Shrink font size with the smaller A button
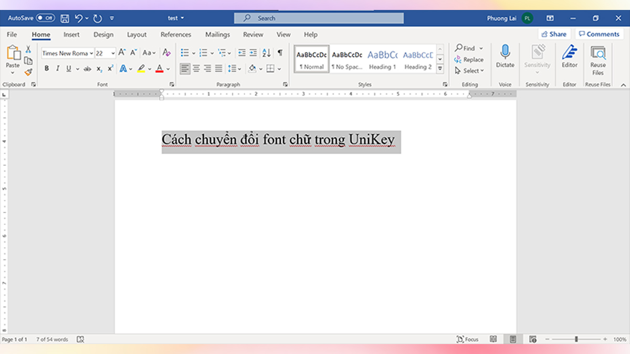Viewport: 630px width, 354px height. (x=133, y=53)
